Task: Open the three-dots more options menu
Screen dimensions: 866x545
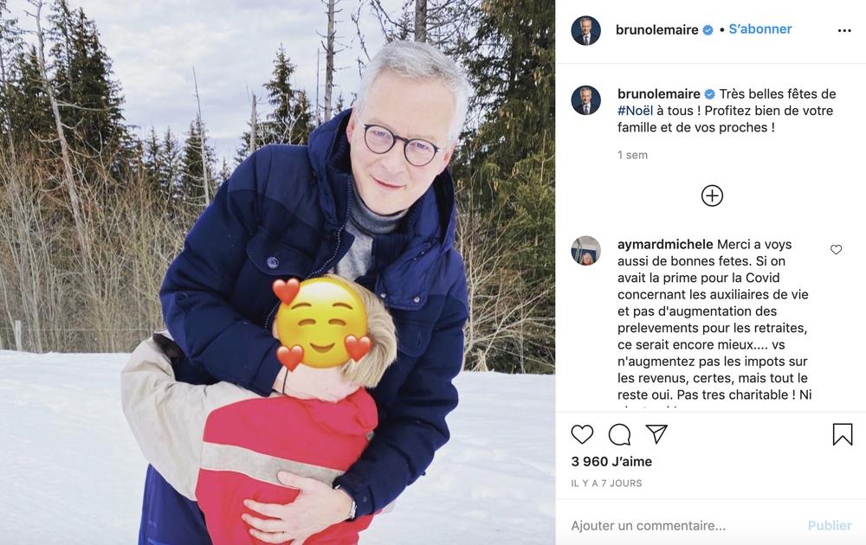Action: (844, 30)
